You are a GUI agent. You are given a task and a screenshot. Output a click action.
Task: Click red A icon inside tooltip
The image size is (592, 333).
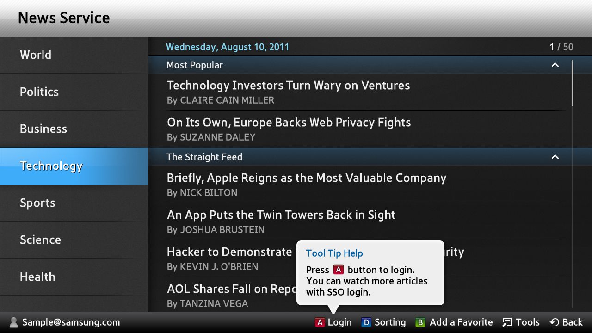pyautogui.click(x=339, y=270)
